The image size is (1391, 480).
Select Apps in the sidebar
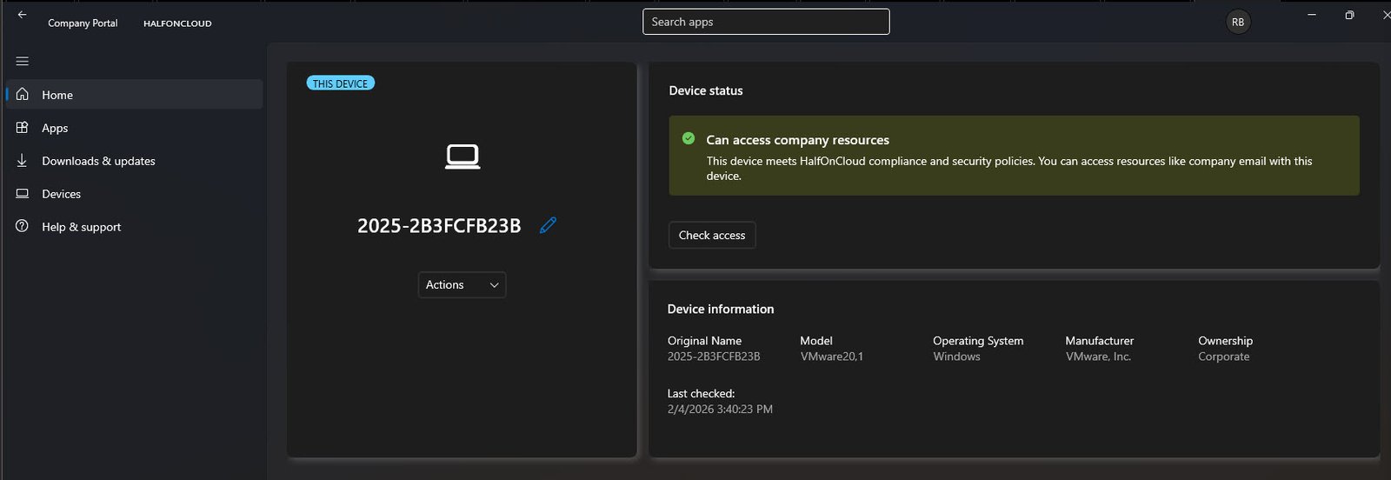pos(55,128)
